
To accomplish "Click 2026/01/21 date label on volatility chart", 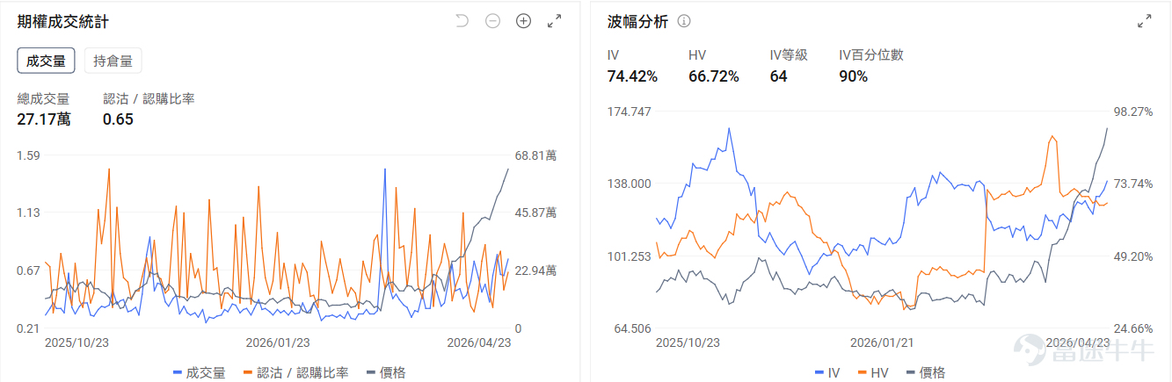I will click(x=883, y=342).
